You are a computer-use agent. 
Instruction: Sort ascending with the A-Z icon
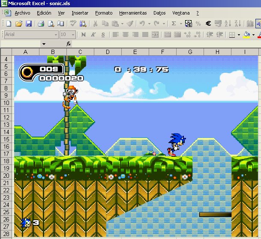228,24
